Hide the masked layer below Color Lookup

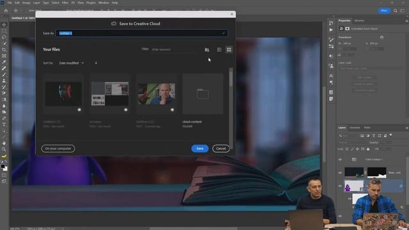point(340,172)
